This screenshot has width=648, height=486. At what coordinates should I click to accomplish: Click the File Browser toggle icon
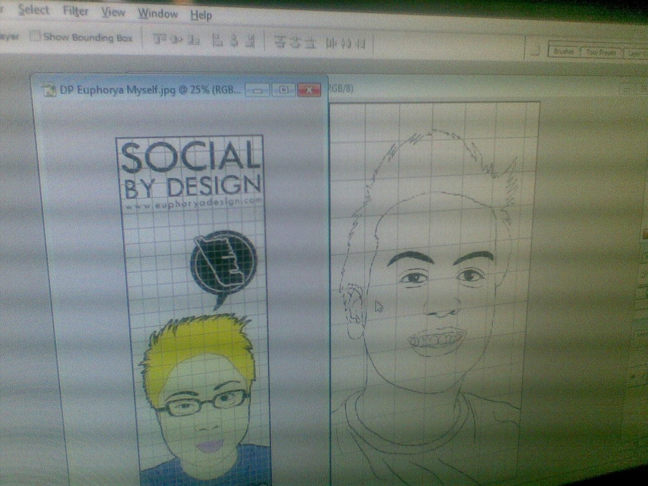coord(536,50)
